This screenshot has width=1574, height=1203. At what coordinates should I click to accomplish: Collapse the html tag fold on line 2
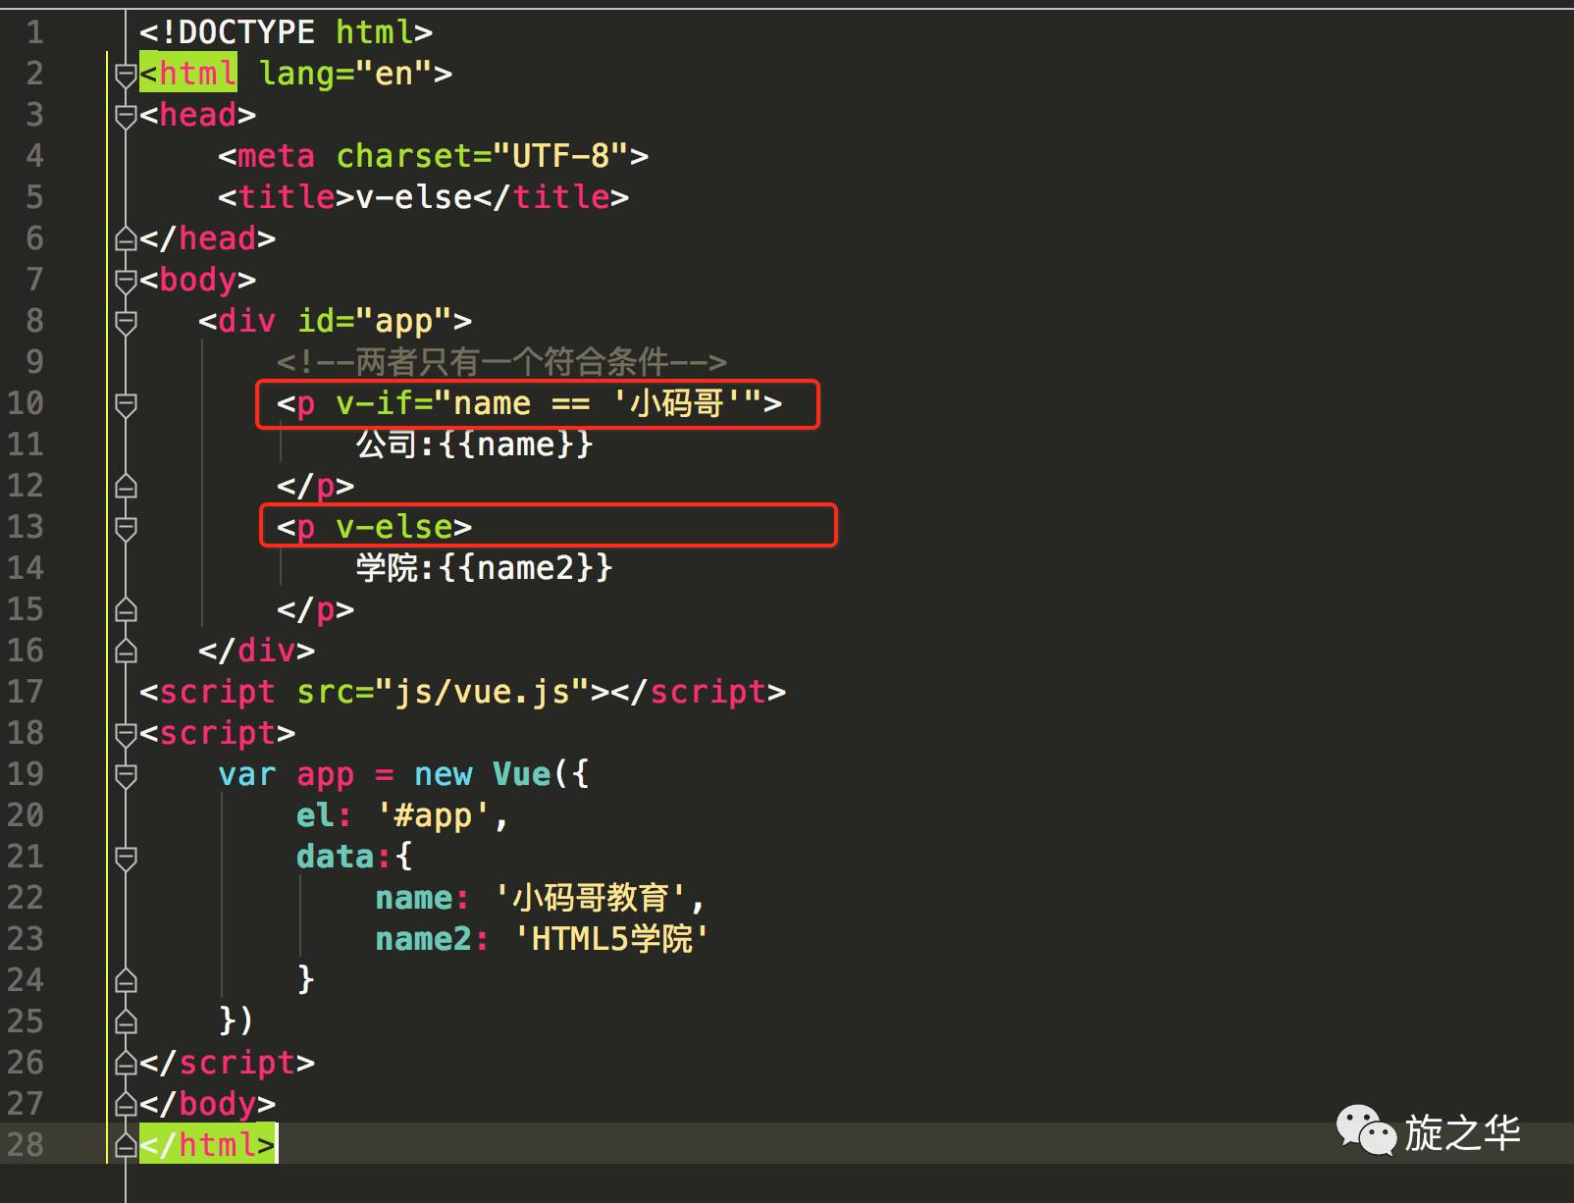click(126, 75)
